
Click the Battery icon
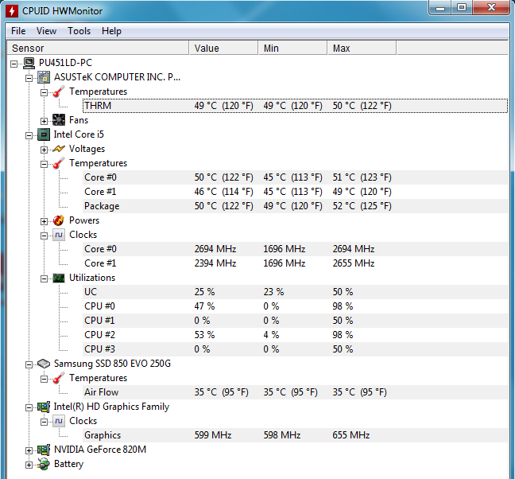[44, 464]
